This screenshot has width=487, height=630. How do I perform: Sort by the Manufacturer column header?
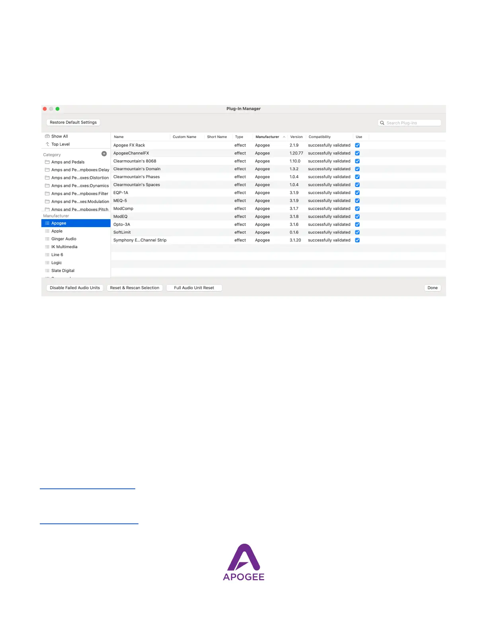tap(267, 137)
